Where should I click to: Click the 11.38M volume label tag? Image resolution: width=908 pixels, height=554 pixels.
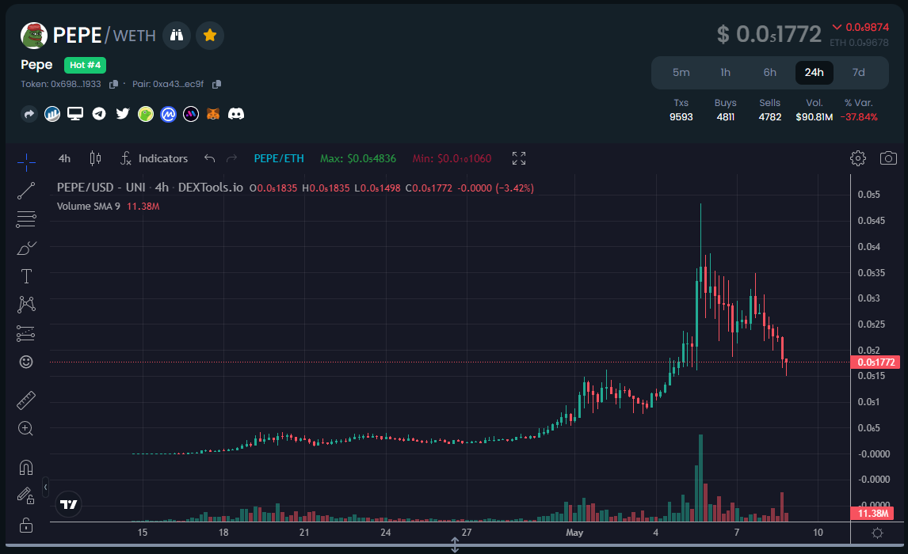872,514
